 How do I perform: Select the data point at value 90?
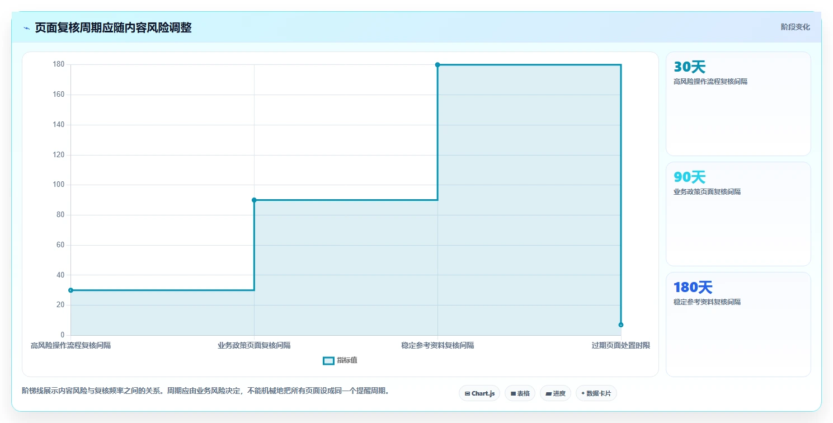(x=254, y=200)
